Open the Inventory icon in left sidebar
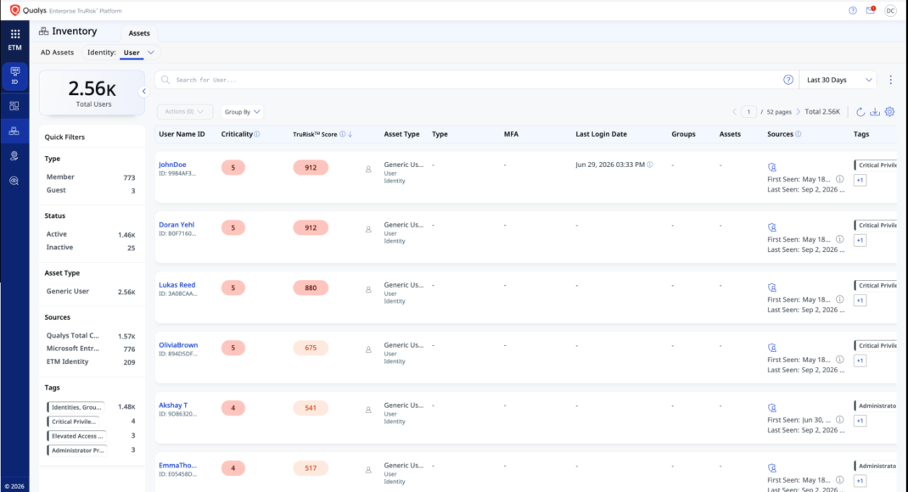Viewport: 908px width, 492px height. (x=14, y=131)
